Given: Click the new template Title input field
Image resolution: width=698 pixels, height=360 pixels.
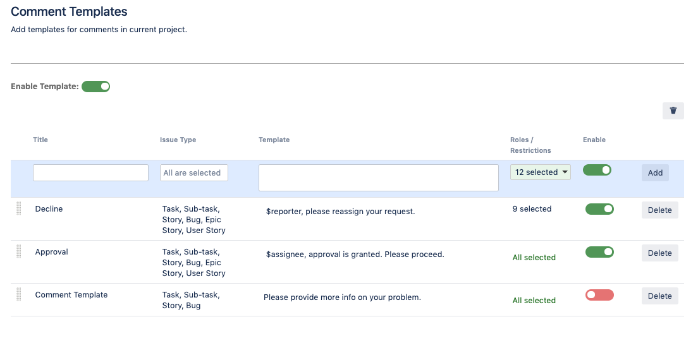Looking at the screenshot, I should (x=90, y=173).
